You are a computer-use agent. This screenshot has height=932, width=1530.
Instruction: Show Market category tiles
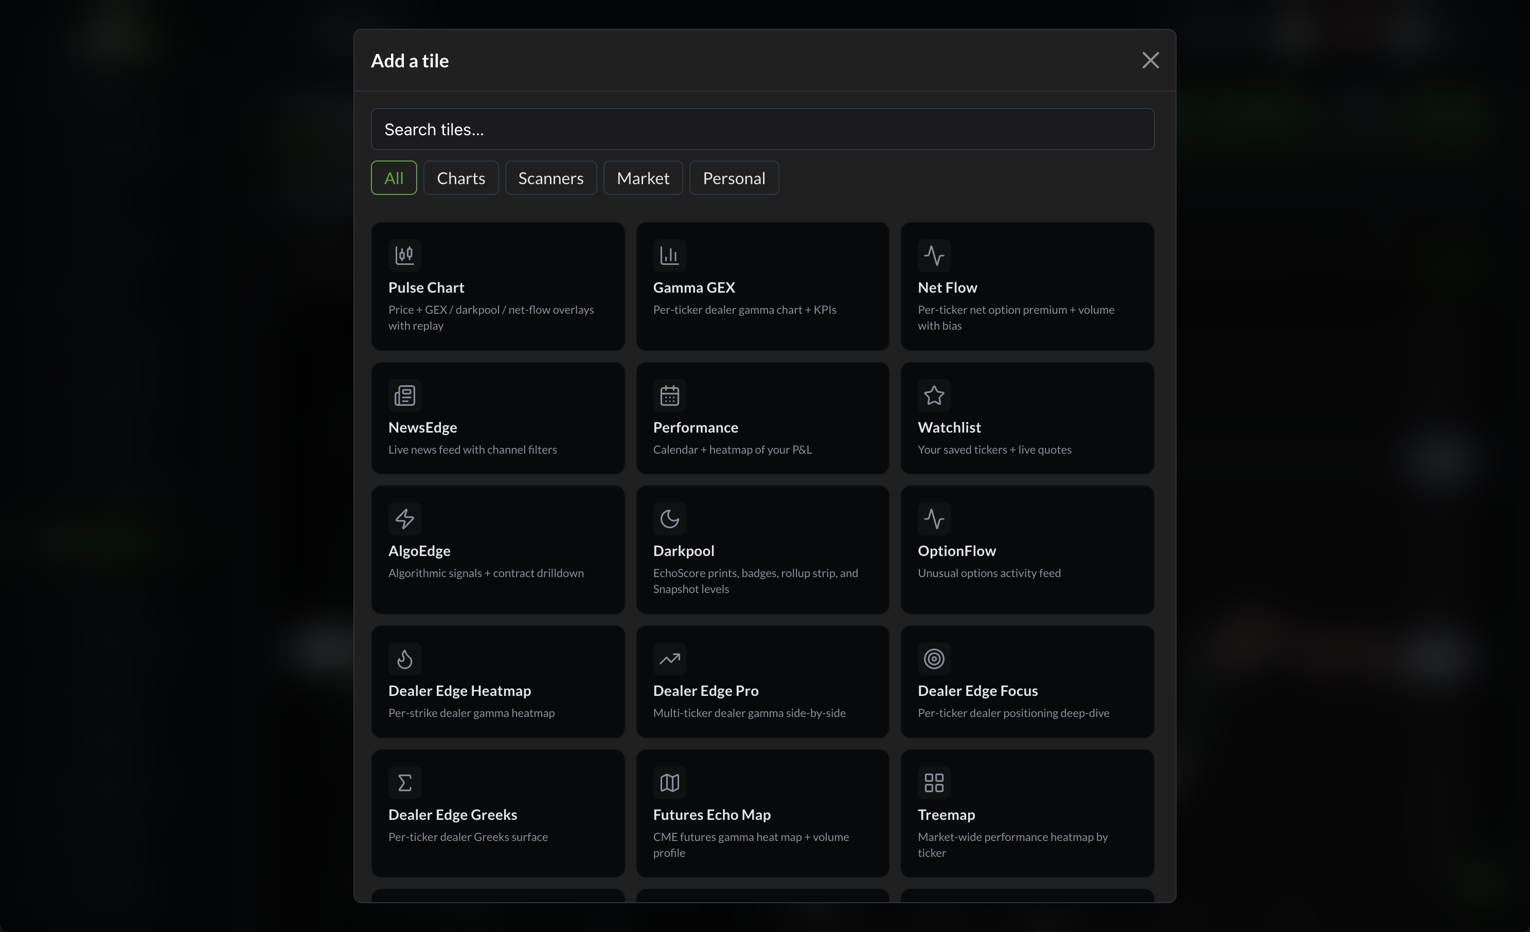pyautogui.click(x=643, y=178)
